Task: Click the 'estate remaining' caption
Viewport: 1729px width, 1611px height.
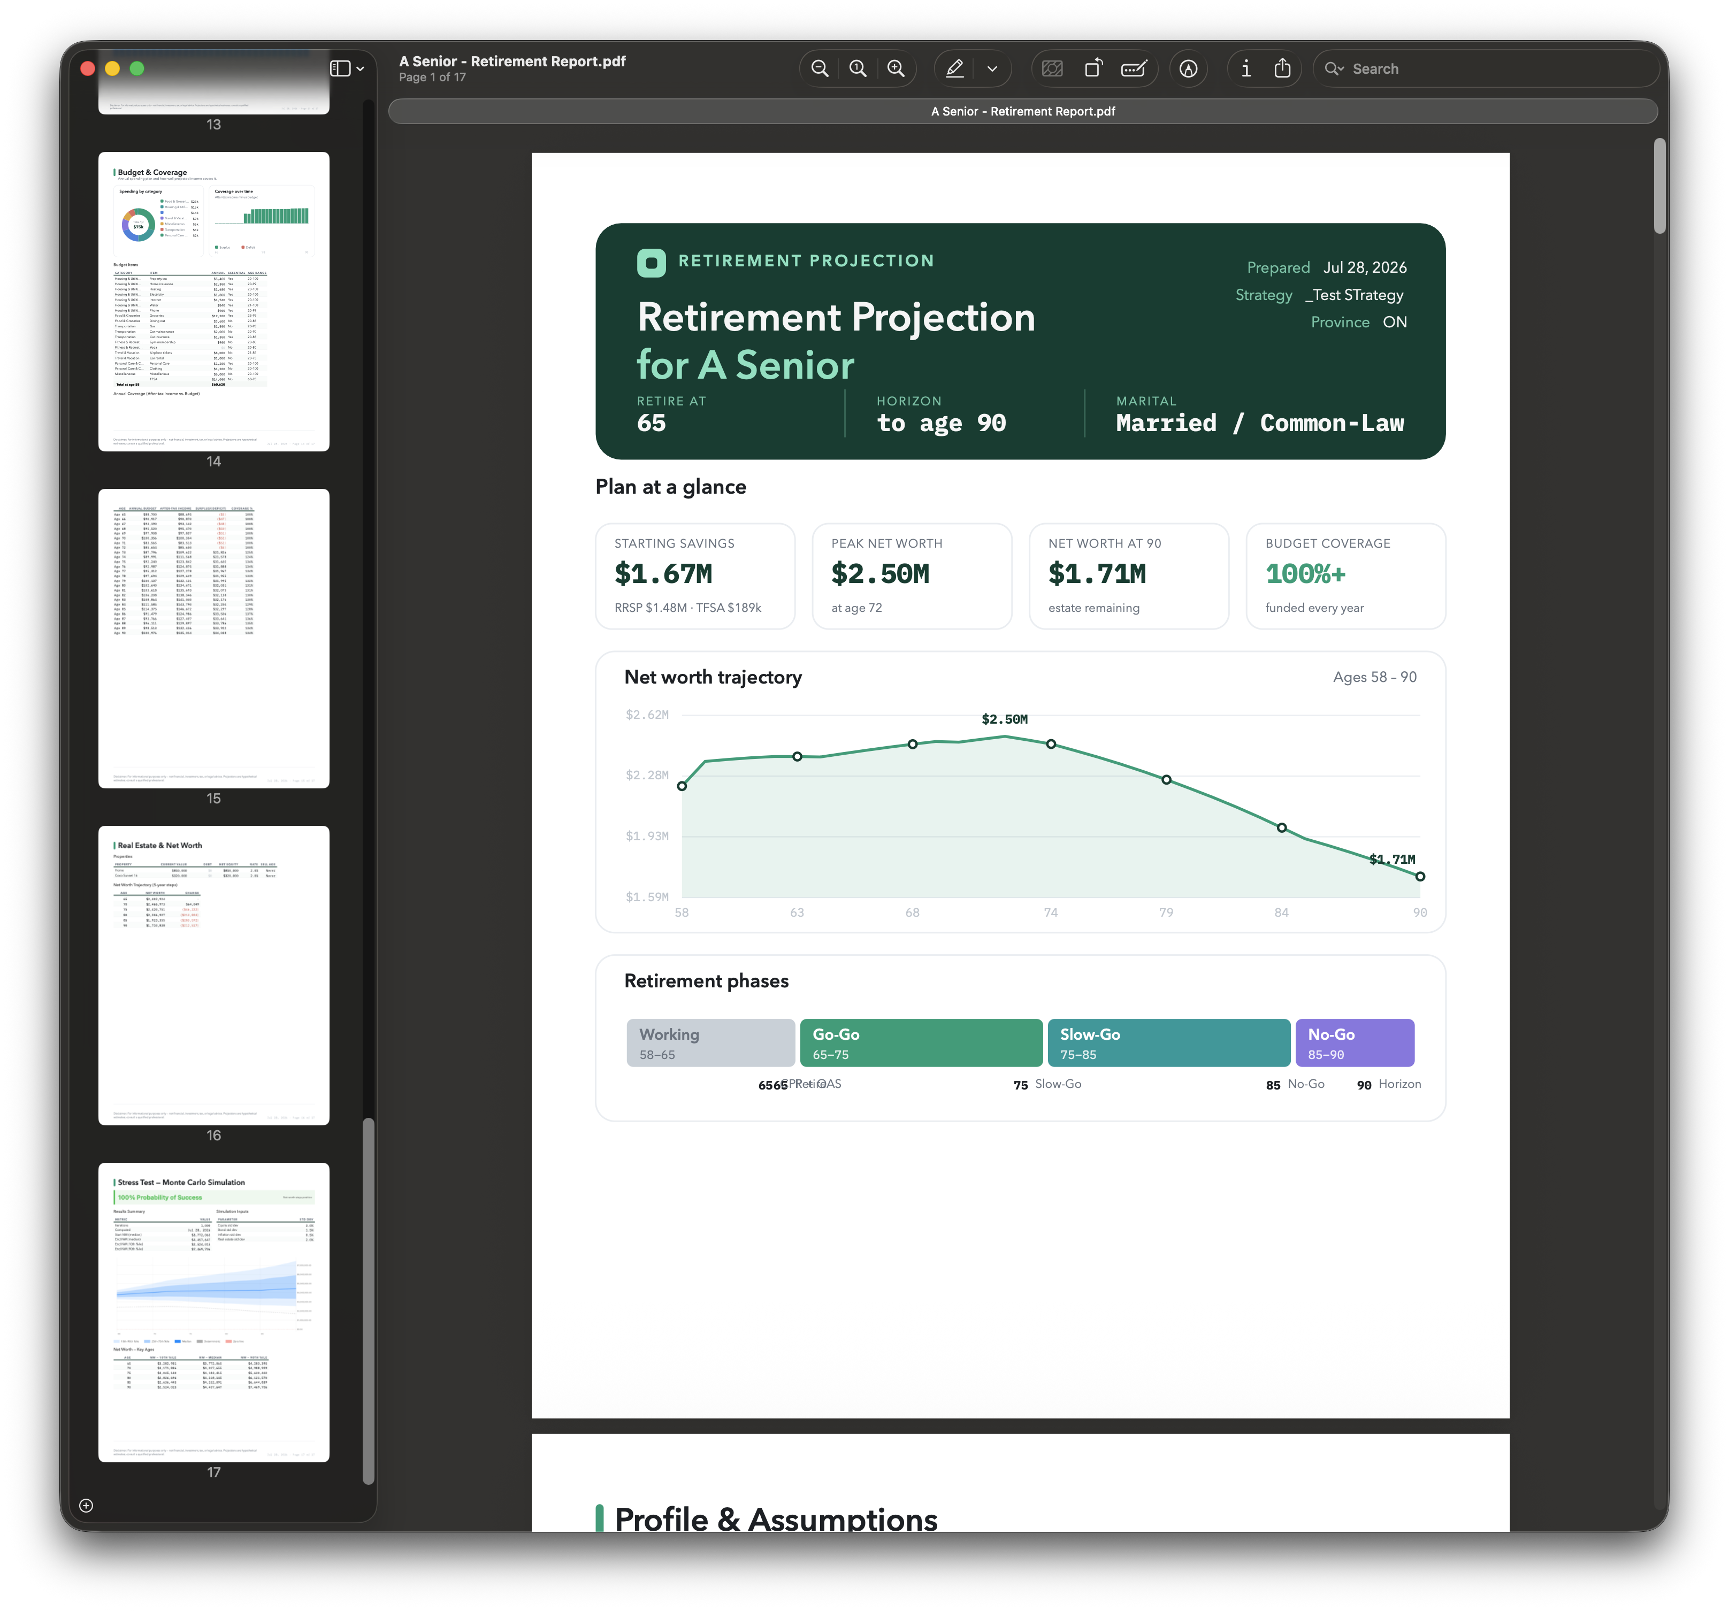Action: click(1094, 608)
